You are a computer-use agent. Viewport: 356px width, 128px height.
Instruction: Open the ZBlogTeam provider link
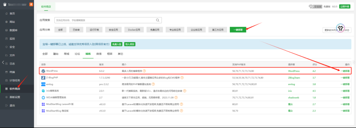coord(294,78)
